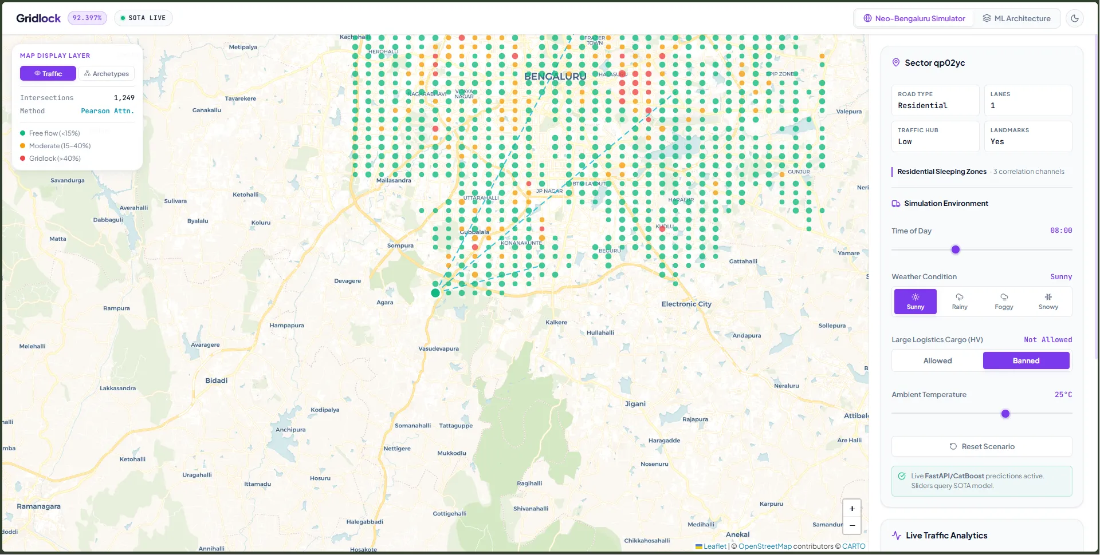Click the Time of Day slider handle
The height and width of the screenshot is (555, 1100).
click(x=956, y=249)
